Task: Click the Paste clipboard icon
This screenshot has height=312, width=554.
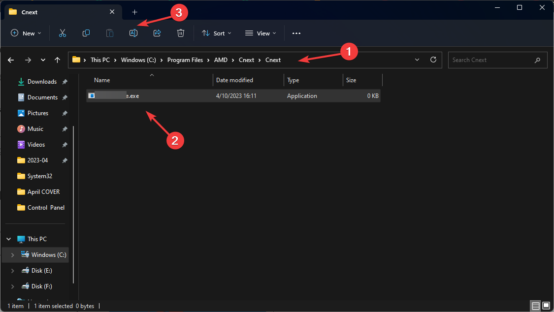Action: pyautogui.click(x=109, y=33)
